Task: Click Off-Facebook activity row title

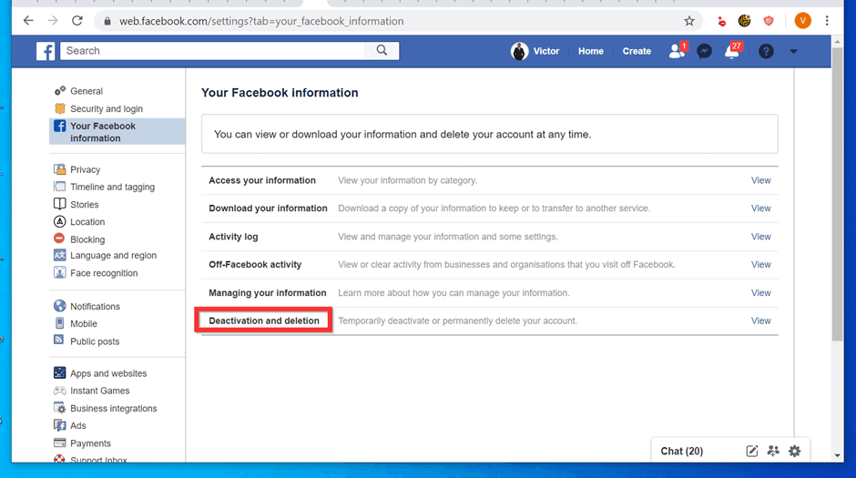Action: [255, 265]
